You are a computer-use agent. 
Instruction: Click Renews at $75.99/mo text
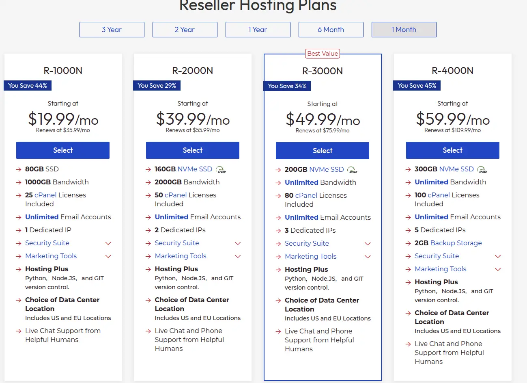tap(323, 131)
